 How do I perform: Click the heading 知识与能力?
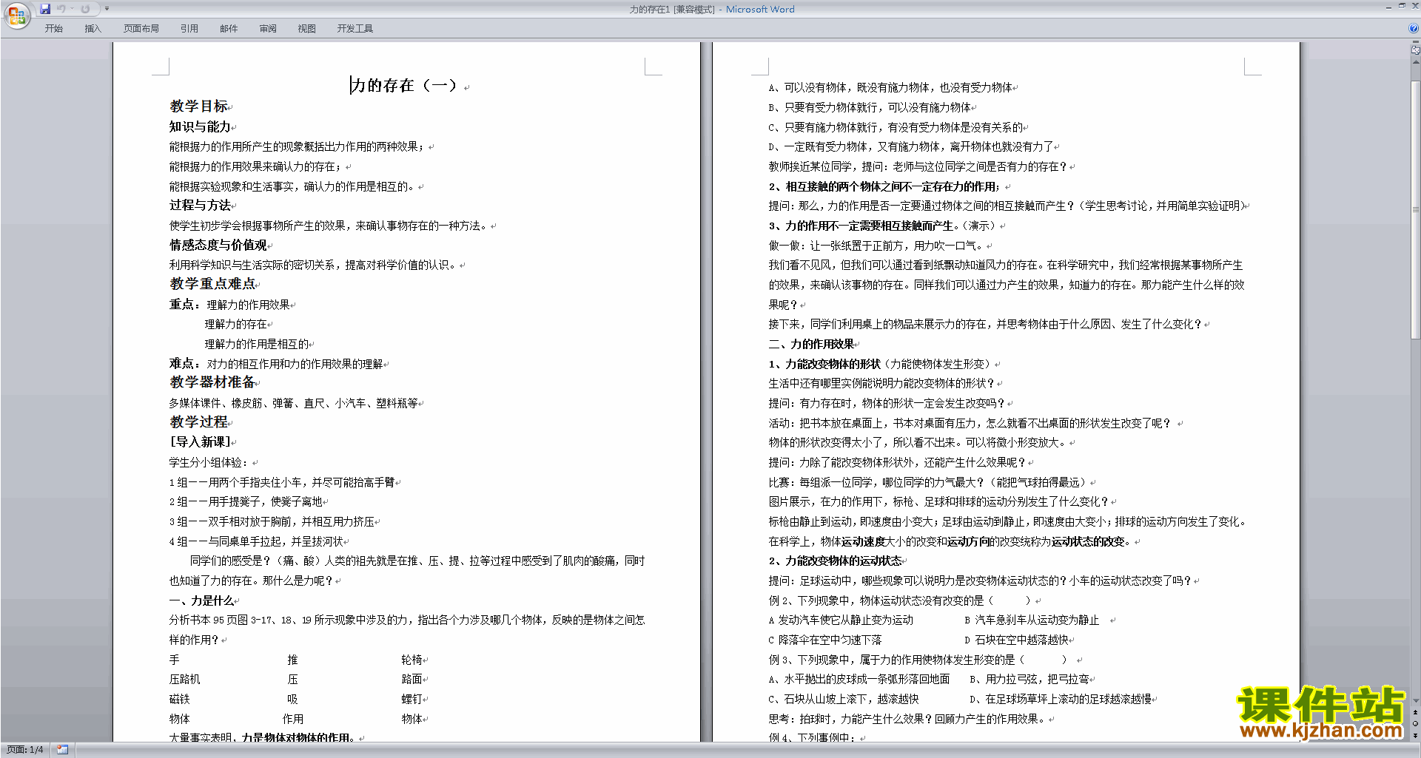pos(200,126)
